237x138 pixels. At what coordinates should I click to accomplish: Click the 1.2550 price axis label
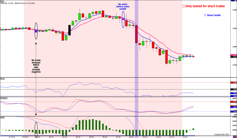[x=235, y=65]
